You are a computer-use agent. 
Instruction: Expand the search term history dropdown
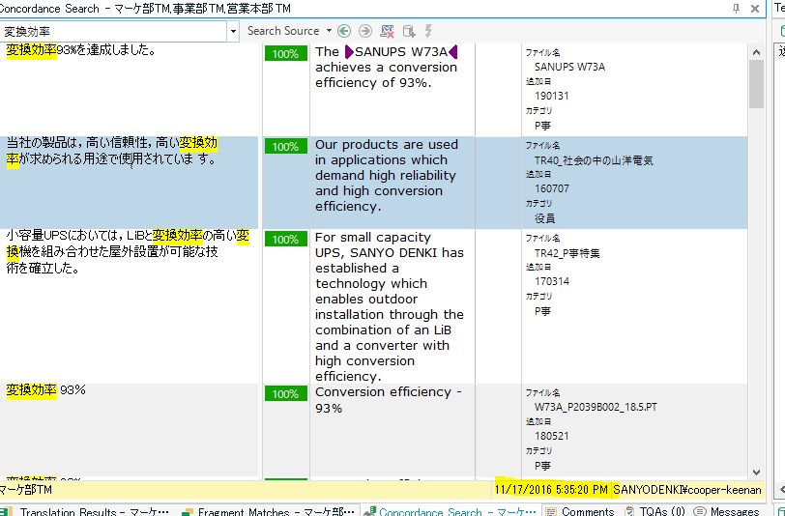[233, 32]
